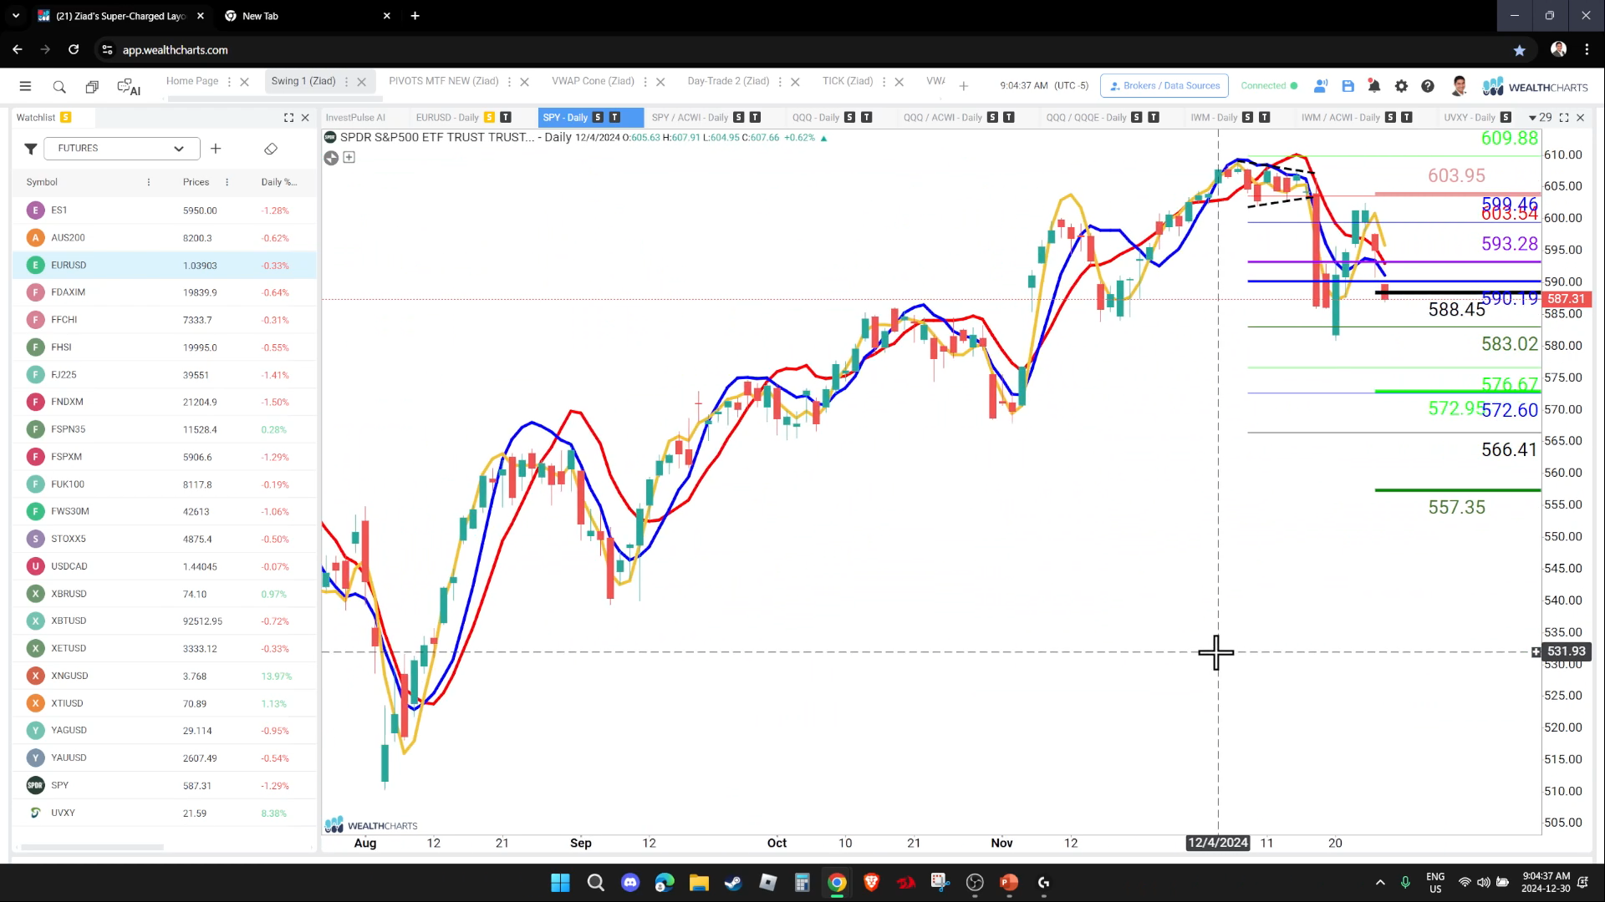Switch to Day-Trade 2 (Ziad) layout
The height and width of the screenshot is (902, 1605).
(x=728, y=81)
